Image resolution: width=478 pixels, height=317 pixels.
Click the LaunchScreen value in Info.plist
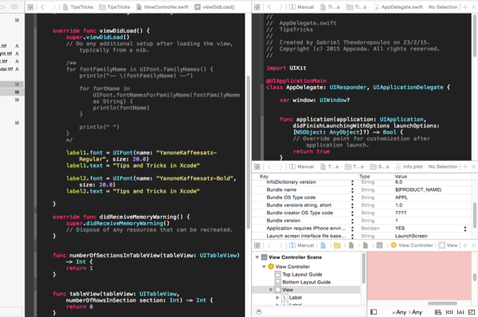[x=411, y=236]
